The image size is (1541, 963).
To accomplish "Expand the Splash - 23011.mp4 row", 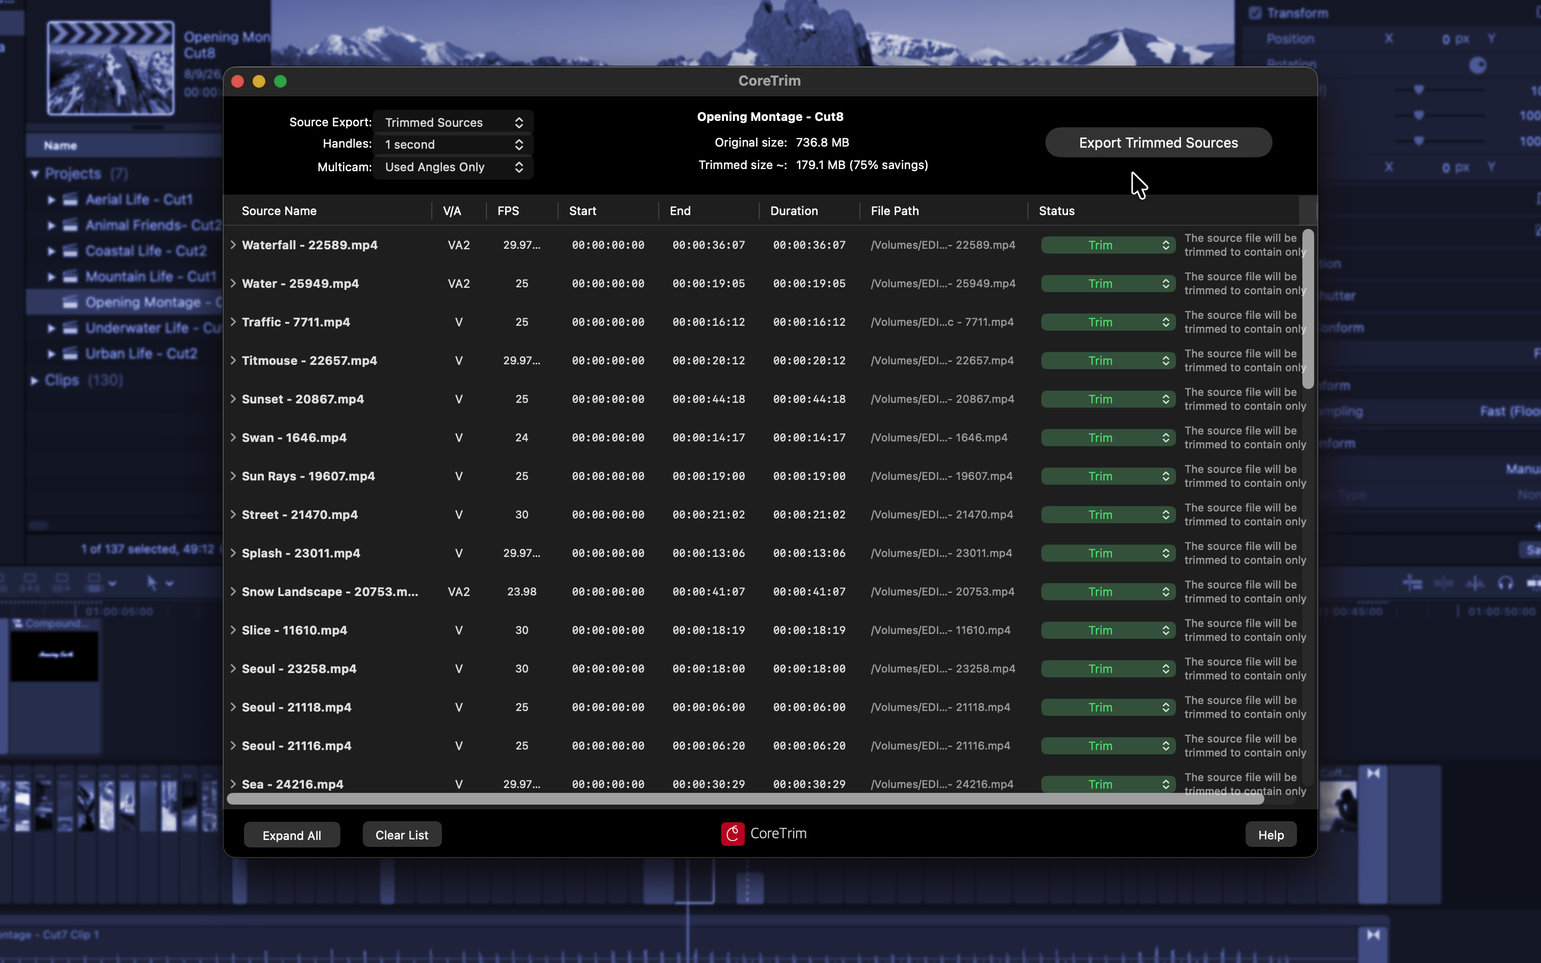I will [233, 554].
